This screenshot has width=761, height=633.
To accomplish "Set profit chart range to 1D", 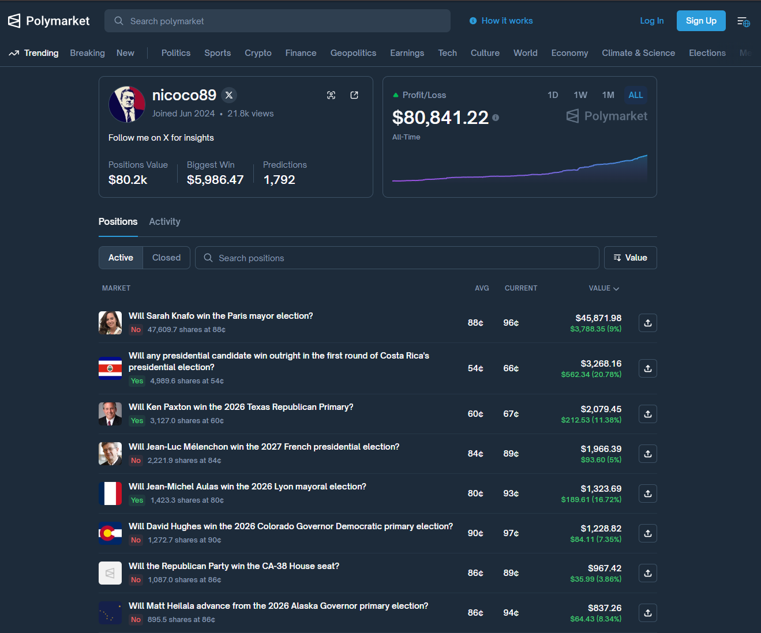I will tap(552, 95).
